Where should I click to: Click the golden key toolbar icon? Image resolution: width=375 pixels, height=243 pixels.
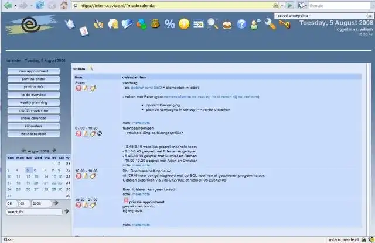coord(284,25)
